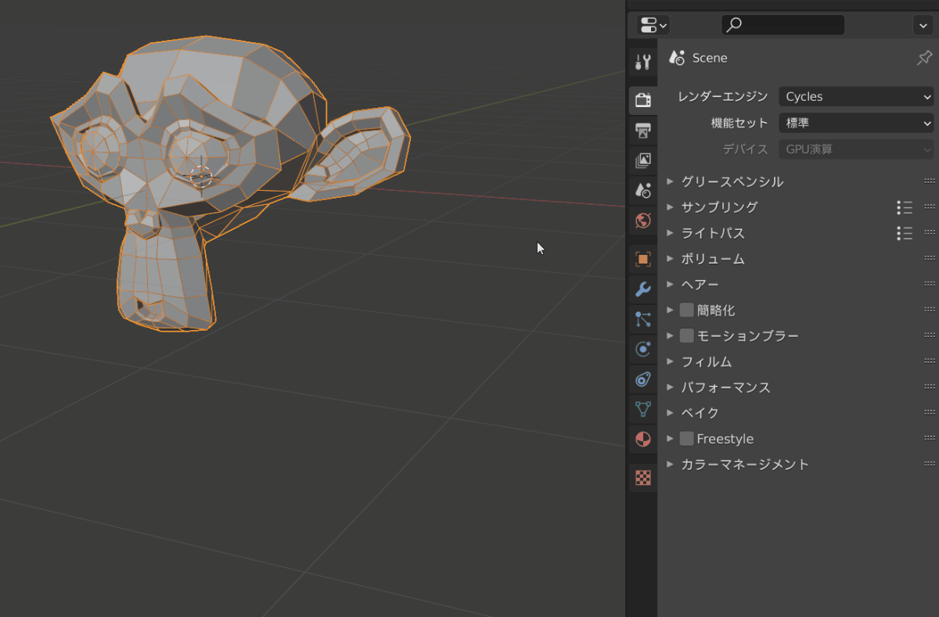The height and width of the screenshot is (617, 939).
Task: Open the options dropdown at header right
Action: pyautogui.click(x=922, y=25)
